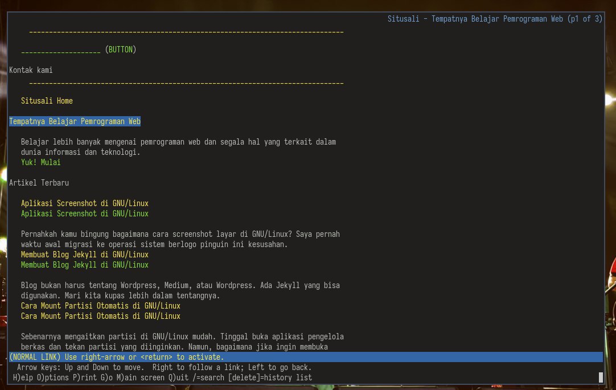This screenshot has height=390, width=616.
Task: Click the line starting 'digunakan. Mari kita kupas'
Action: click(121, 295)
